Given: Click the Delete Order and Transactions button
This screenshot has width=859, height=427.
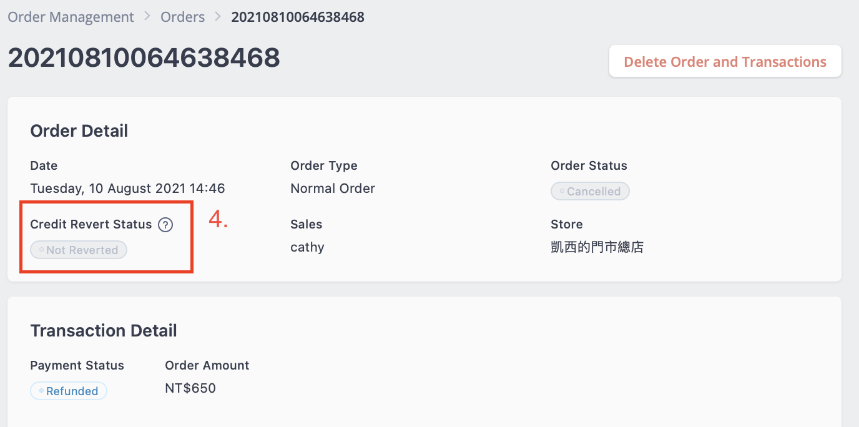Looking at the screenshot, I should [x=724, y=61].
